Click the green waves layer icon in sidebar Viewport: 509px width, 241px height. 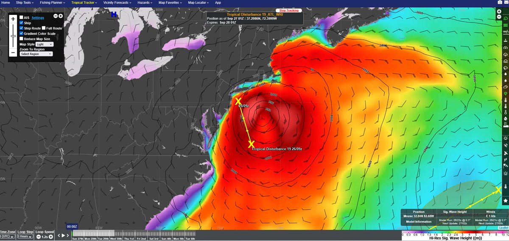point(505,25)
